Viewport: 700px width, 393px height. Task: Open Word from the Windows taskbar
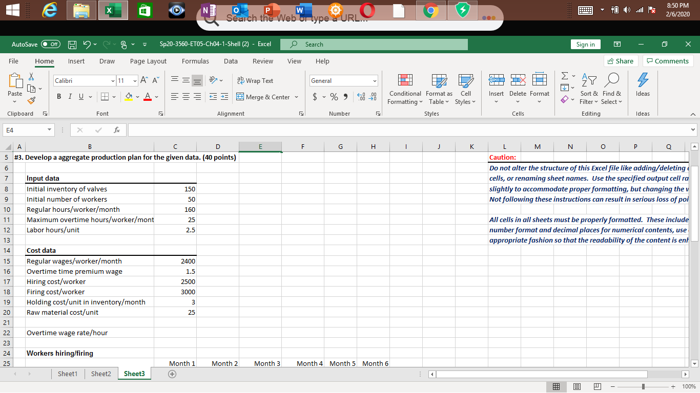(303, 10)
